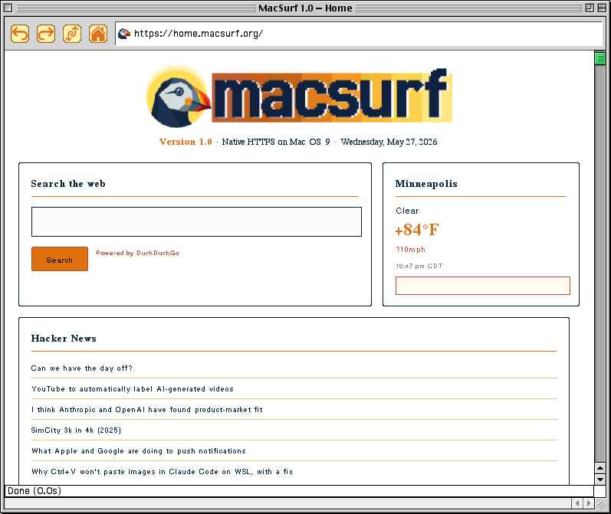Image resolution: width=611 pixels, height=514 pixels.
Task: Click the horizontal scrollbar right arrow
Action: 589,503
